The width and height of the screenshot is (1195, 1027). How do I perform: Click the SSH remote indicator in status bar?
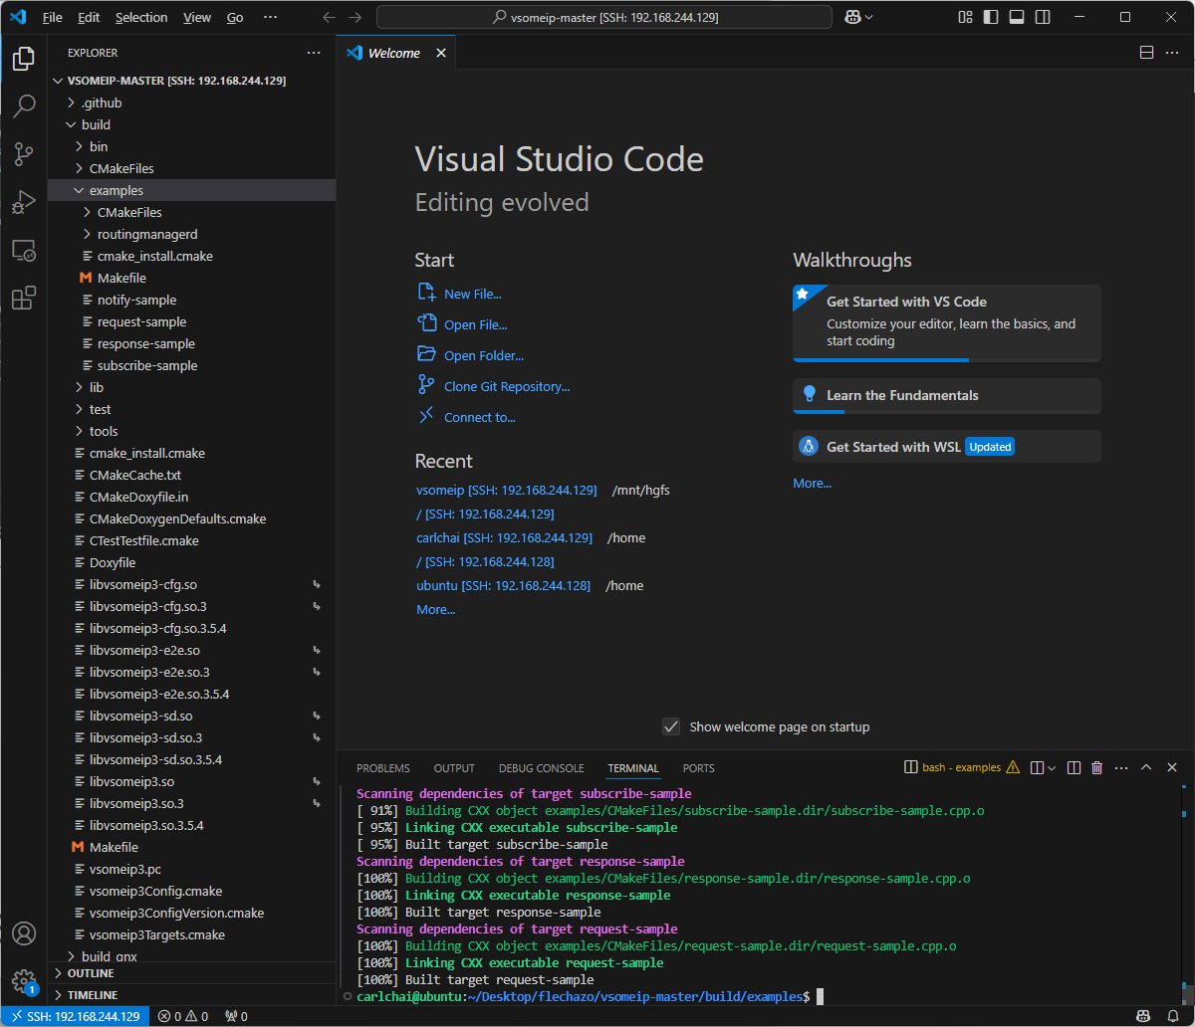tap(75, 1016)
